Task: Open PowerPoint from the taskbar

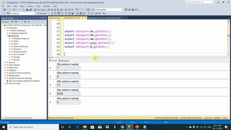Action: [137, 127]
